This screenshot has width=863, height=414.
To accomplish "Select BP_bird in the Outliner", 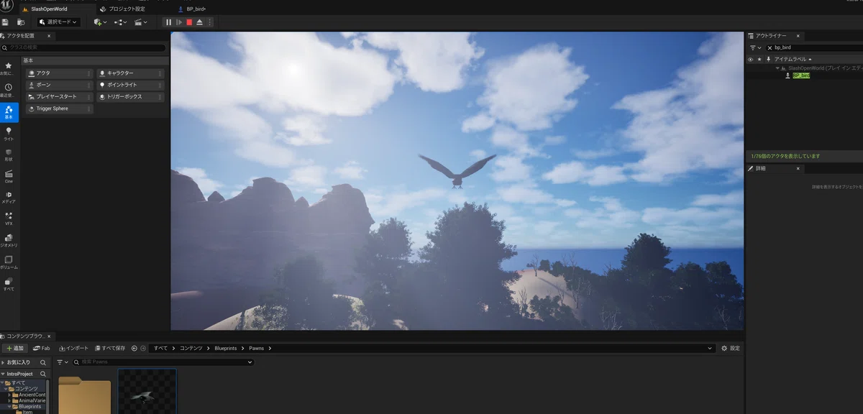I will (801, 75).
